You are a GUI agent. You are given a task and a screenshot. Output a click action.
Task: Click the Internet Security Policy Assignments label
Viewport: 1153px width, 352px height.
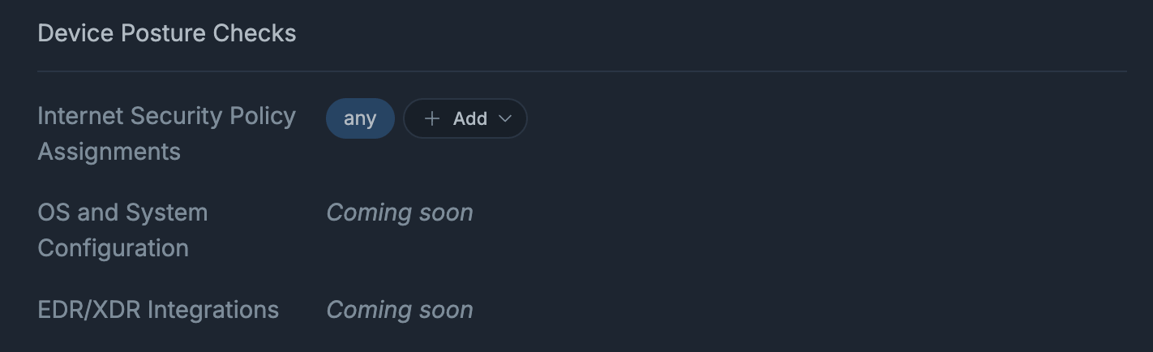(166, 133)
